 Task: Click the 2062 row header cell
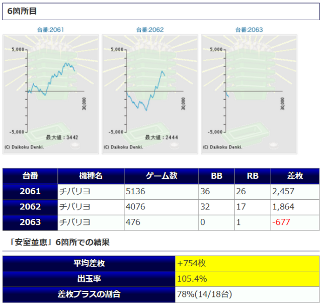tap(30, 207)
